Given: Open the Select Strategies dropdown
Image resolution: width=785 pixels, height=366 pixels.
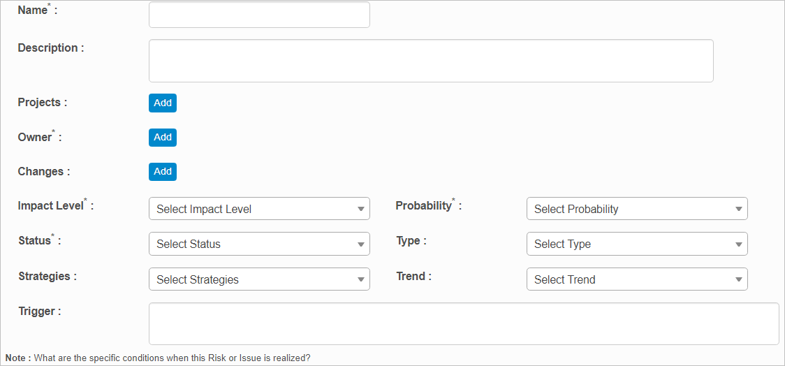Looking at the screenshot, I should [x=259, y=279].
